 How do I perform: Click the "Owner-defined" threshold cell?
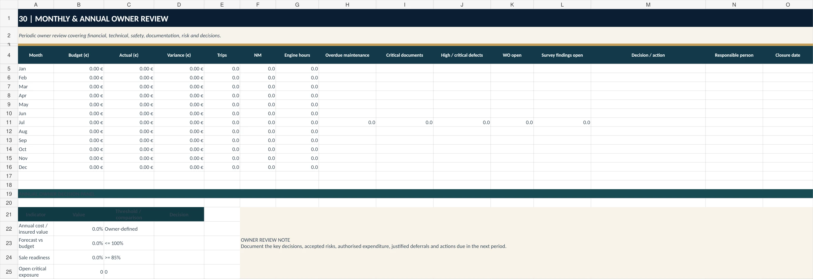point(129,229)
